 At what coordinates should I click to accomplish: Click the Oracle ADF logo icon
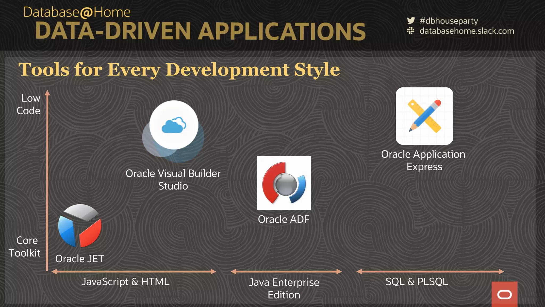point(284,183)
